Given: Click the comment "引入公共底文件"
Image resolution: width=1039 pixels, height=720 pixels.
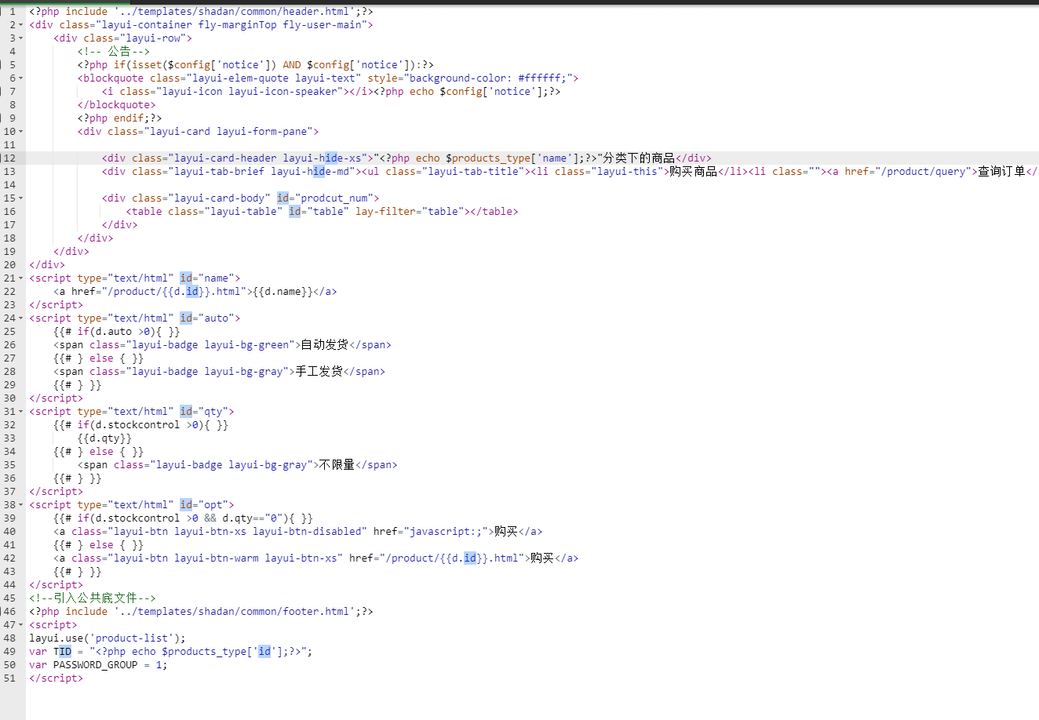Looking at the screenshot, I should tap(96, 598).
